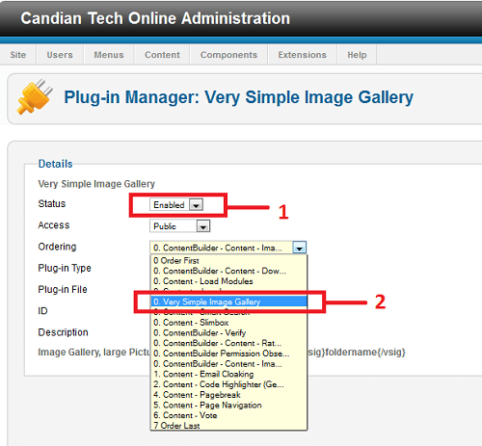Select '6. Content - Vote' option
Screen dimensions: 482x446
click(x=228, y=415)
